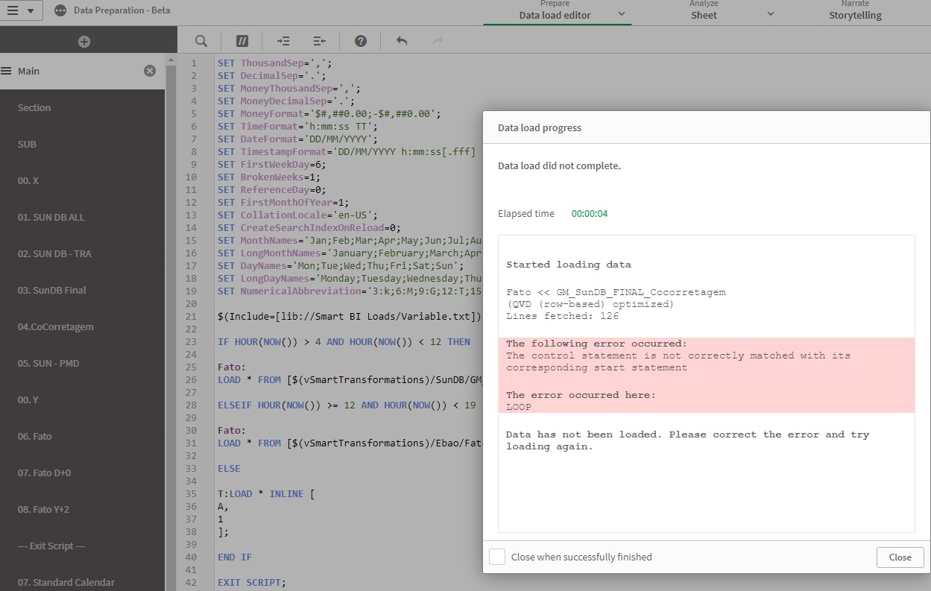Click the Close button in the progress dialog
Image resolution: width=931 pixels, height=591 pixels.
900,557
